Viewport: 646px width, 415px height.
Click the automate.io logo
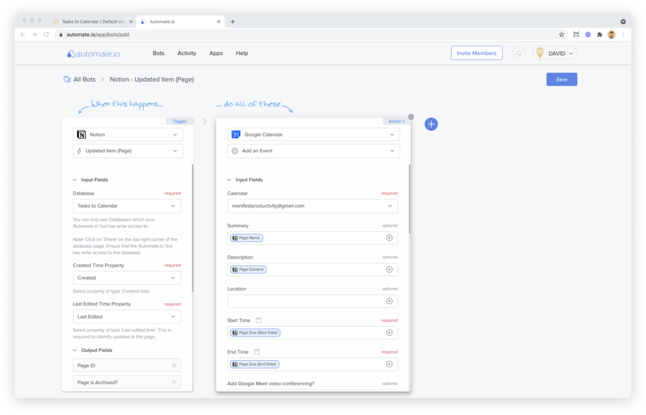coord(93,54)
